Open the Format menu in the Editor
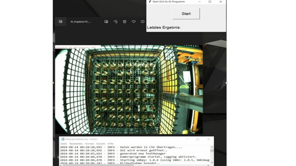Screen dimensions: 296x166 (x=89, y=143)
